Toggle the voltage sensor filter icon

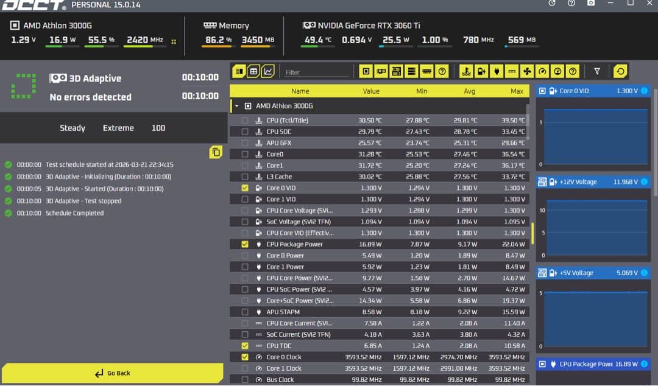[x=481, y=71]
